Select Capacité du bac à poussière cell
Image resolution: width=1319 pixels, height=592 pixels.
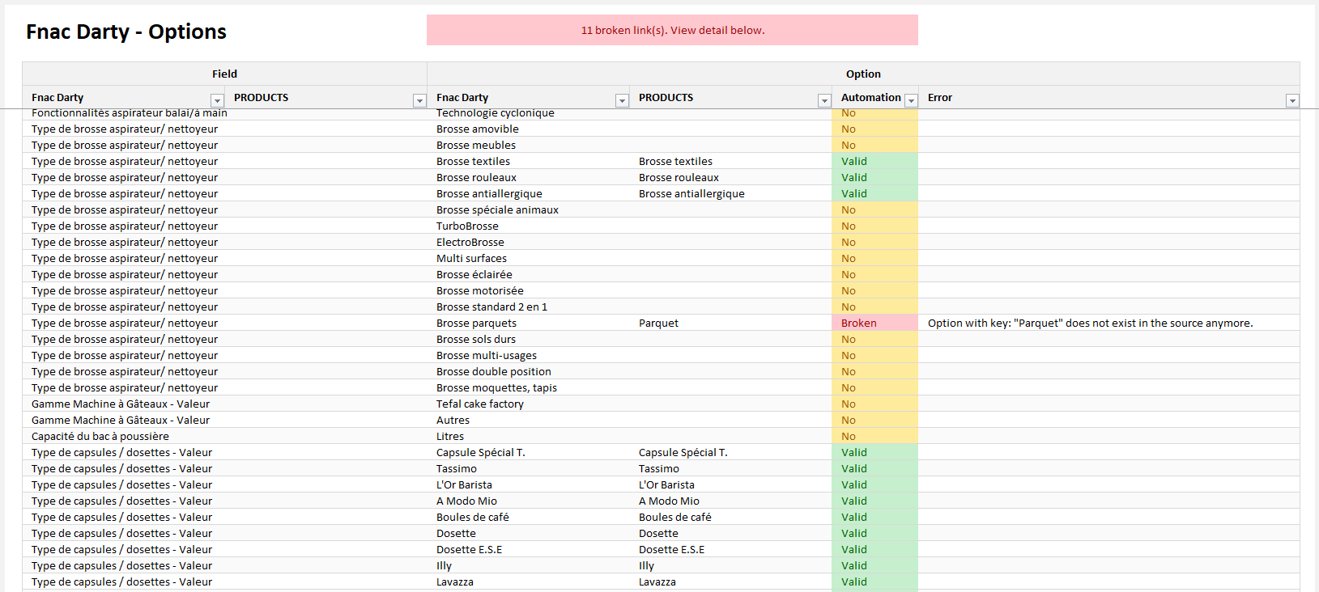pos(100,436)
